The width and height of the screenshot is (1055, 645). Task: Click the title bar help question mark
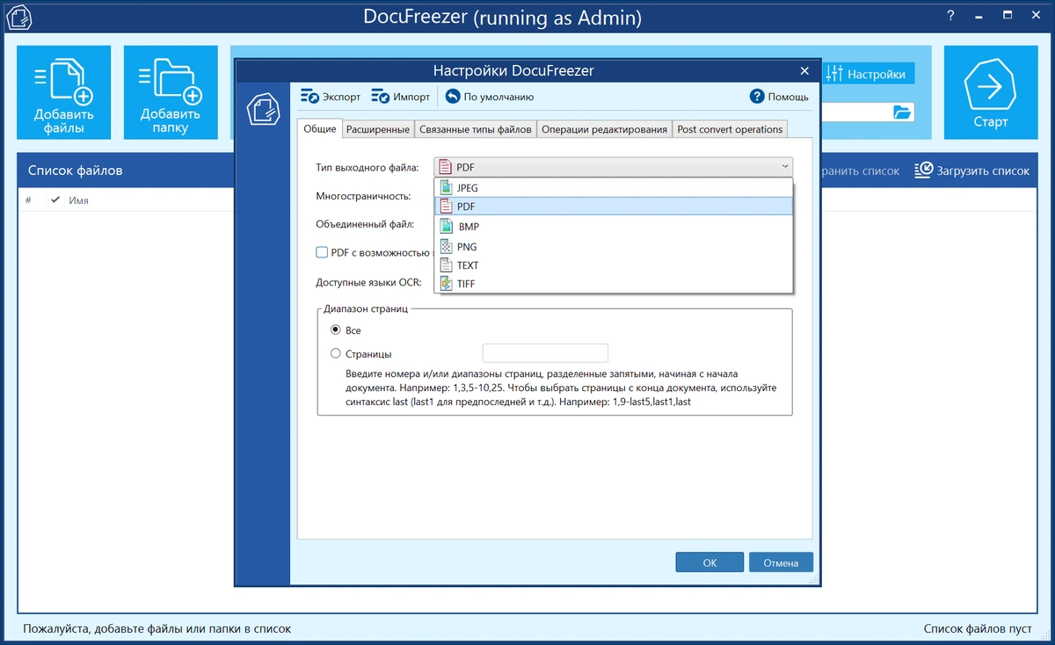950,16
